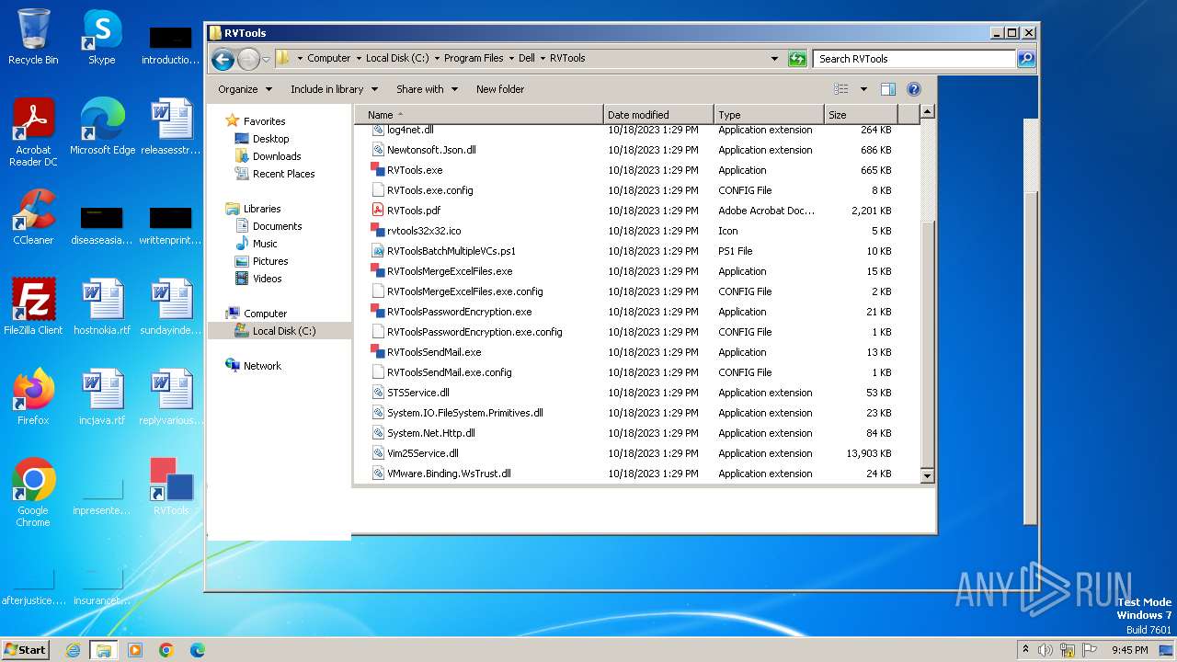Select RVTools.exe.config file
The height and width of the screenshot is (662, 1177).
click(429, 190)
